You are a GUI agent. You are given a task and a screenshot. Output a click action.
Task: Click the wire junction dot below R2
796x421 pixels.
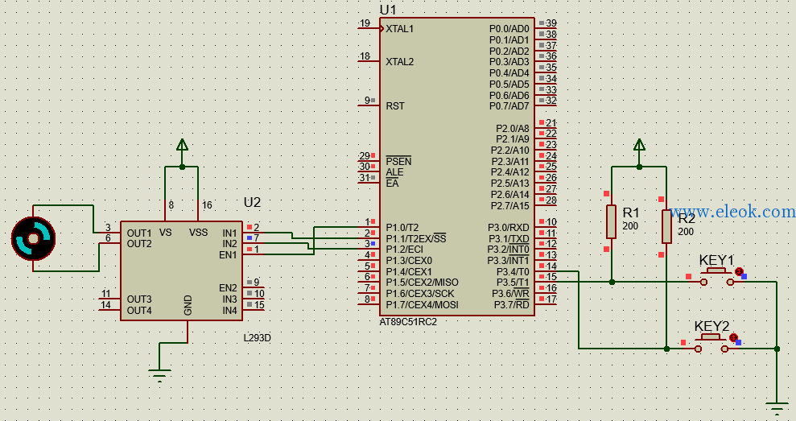[666, 349]
